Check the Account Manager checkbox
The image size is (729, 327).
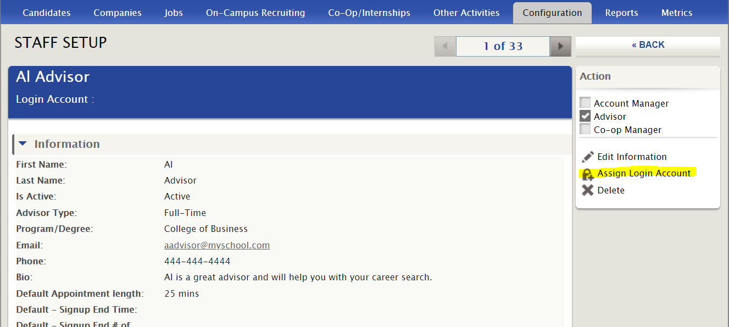(x=586, y=103)
